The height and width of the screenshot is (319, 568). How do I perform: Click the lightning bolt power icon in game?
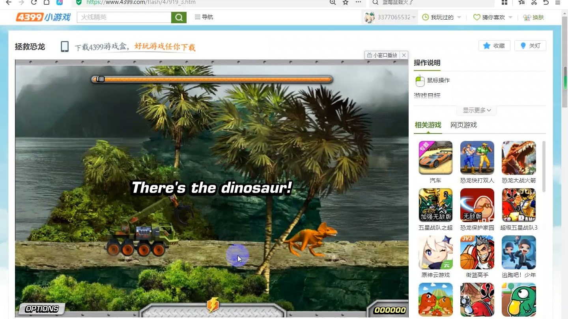click(213, 305)
